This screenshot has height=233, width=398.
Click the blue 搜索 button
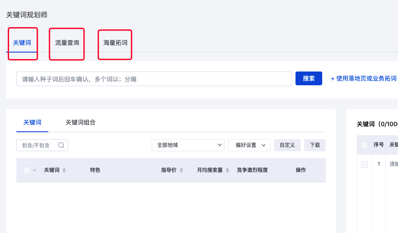[x=309, y=78]
